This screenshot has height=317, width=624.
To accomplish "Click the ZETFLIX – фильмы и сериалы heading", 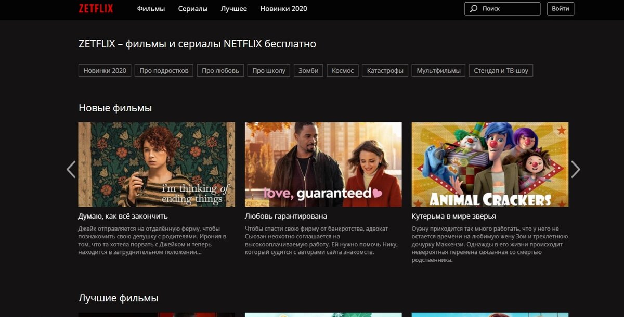I will coord(197,44).
